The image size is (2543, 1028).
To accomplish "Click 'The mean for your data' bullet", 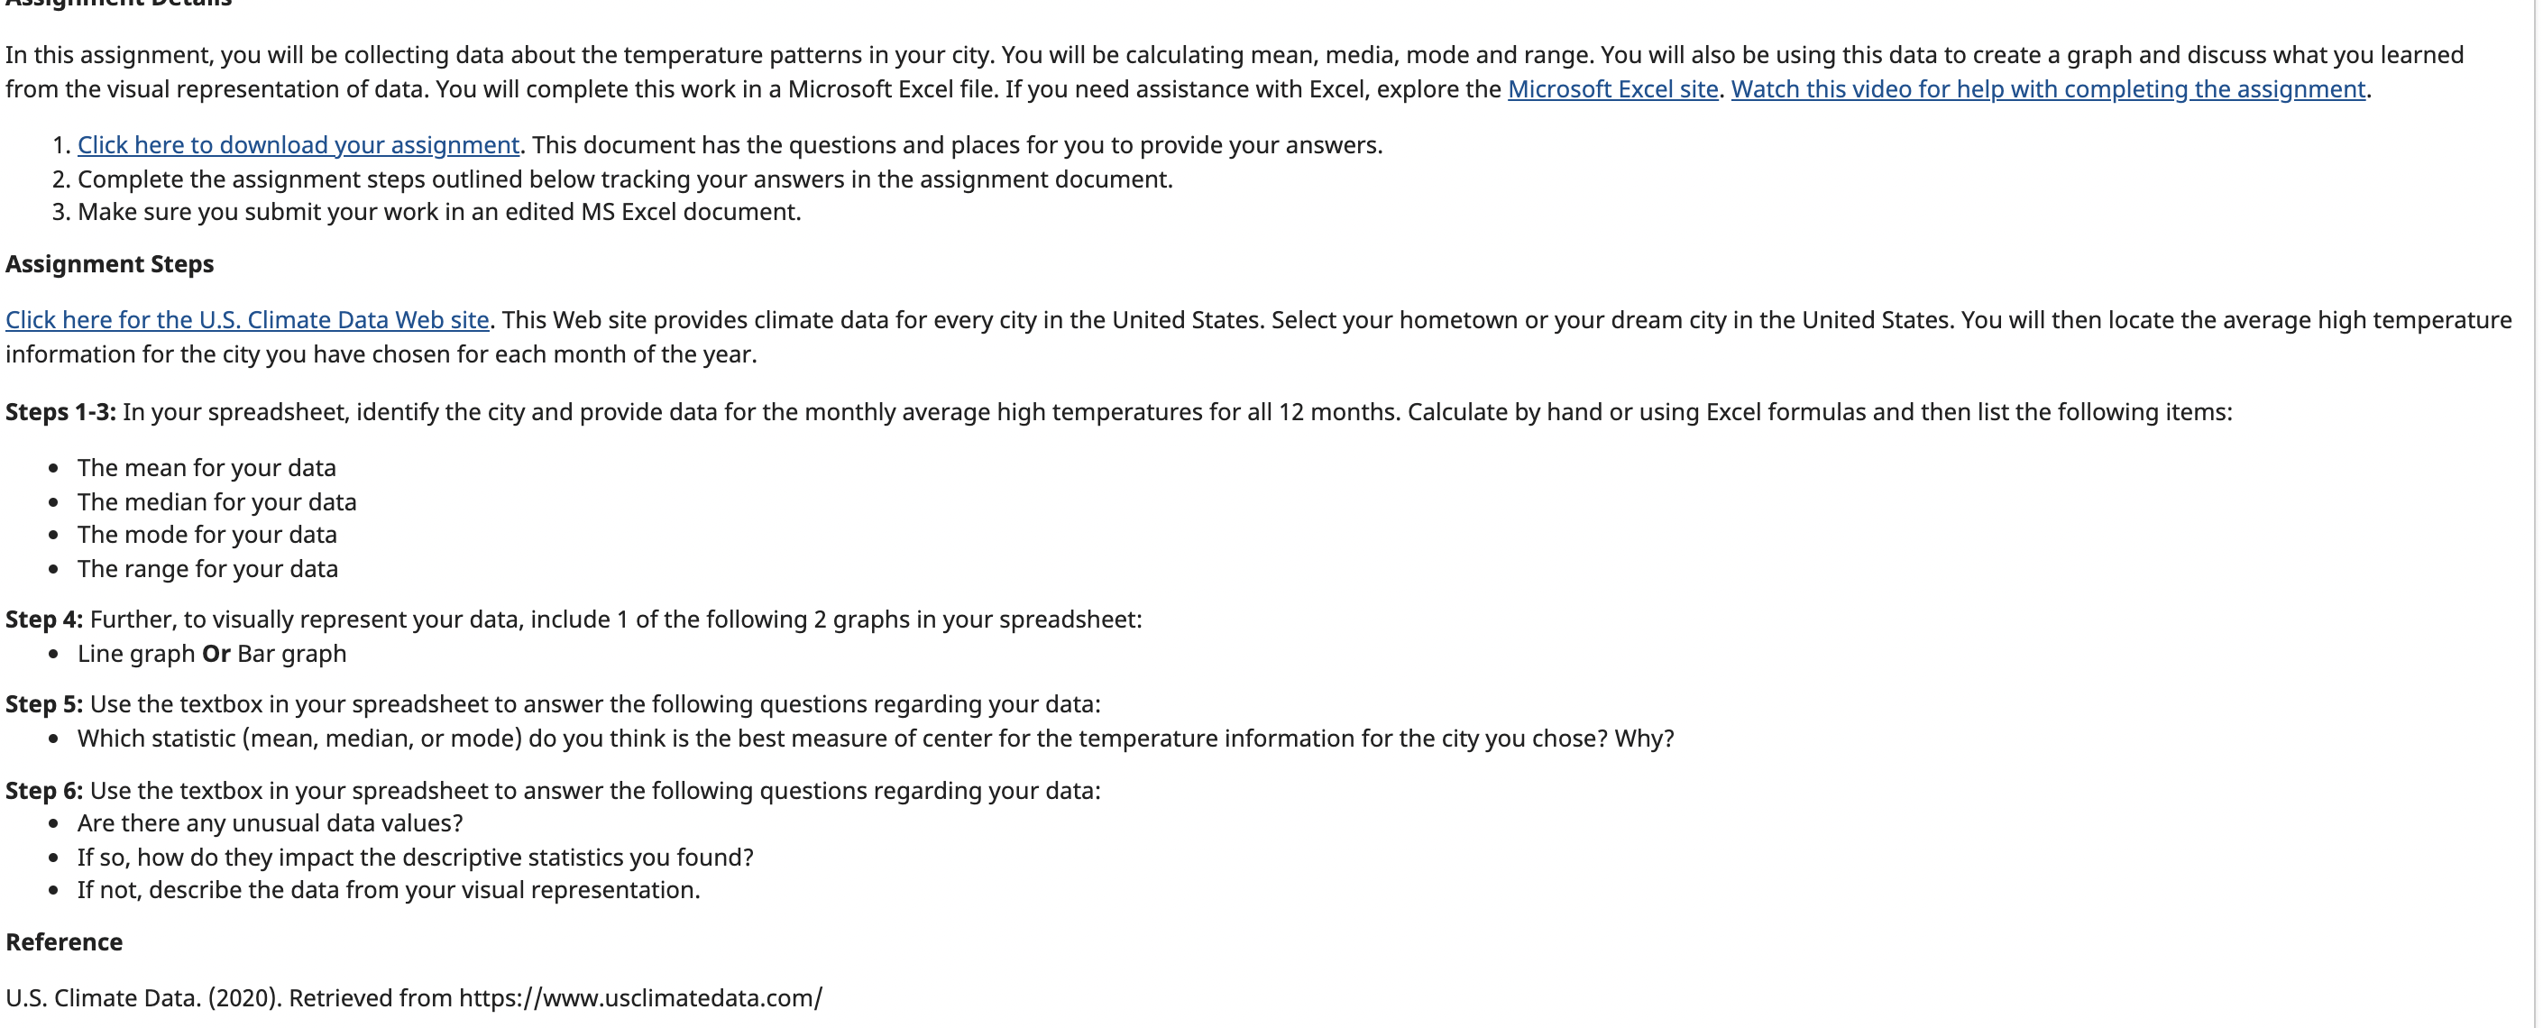I will point(207,467).
